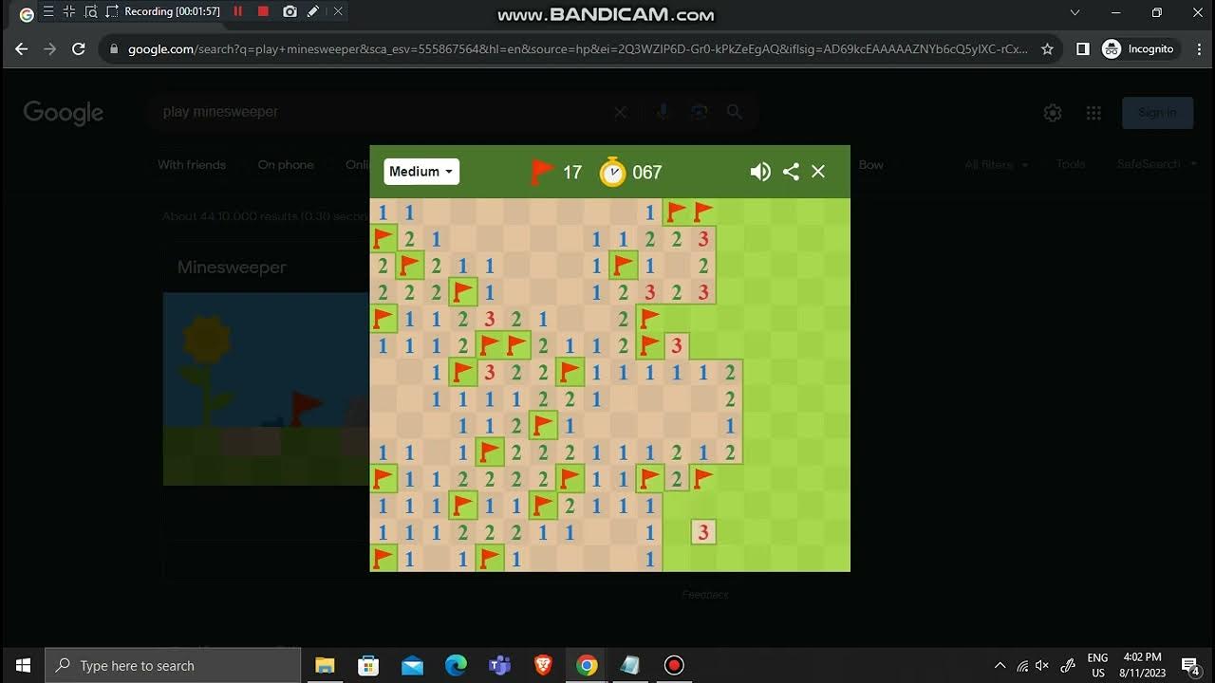Click the Incognito profile button

(1138, 49)
